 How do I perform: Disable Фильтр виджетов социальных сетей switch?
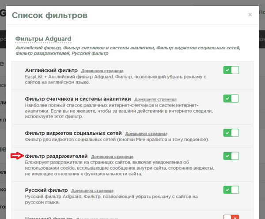(231, 133)
